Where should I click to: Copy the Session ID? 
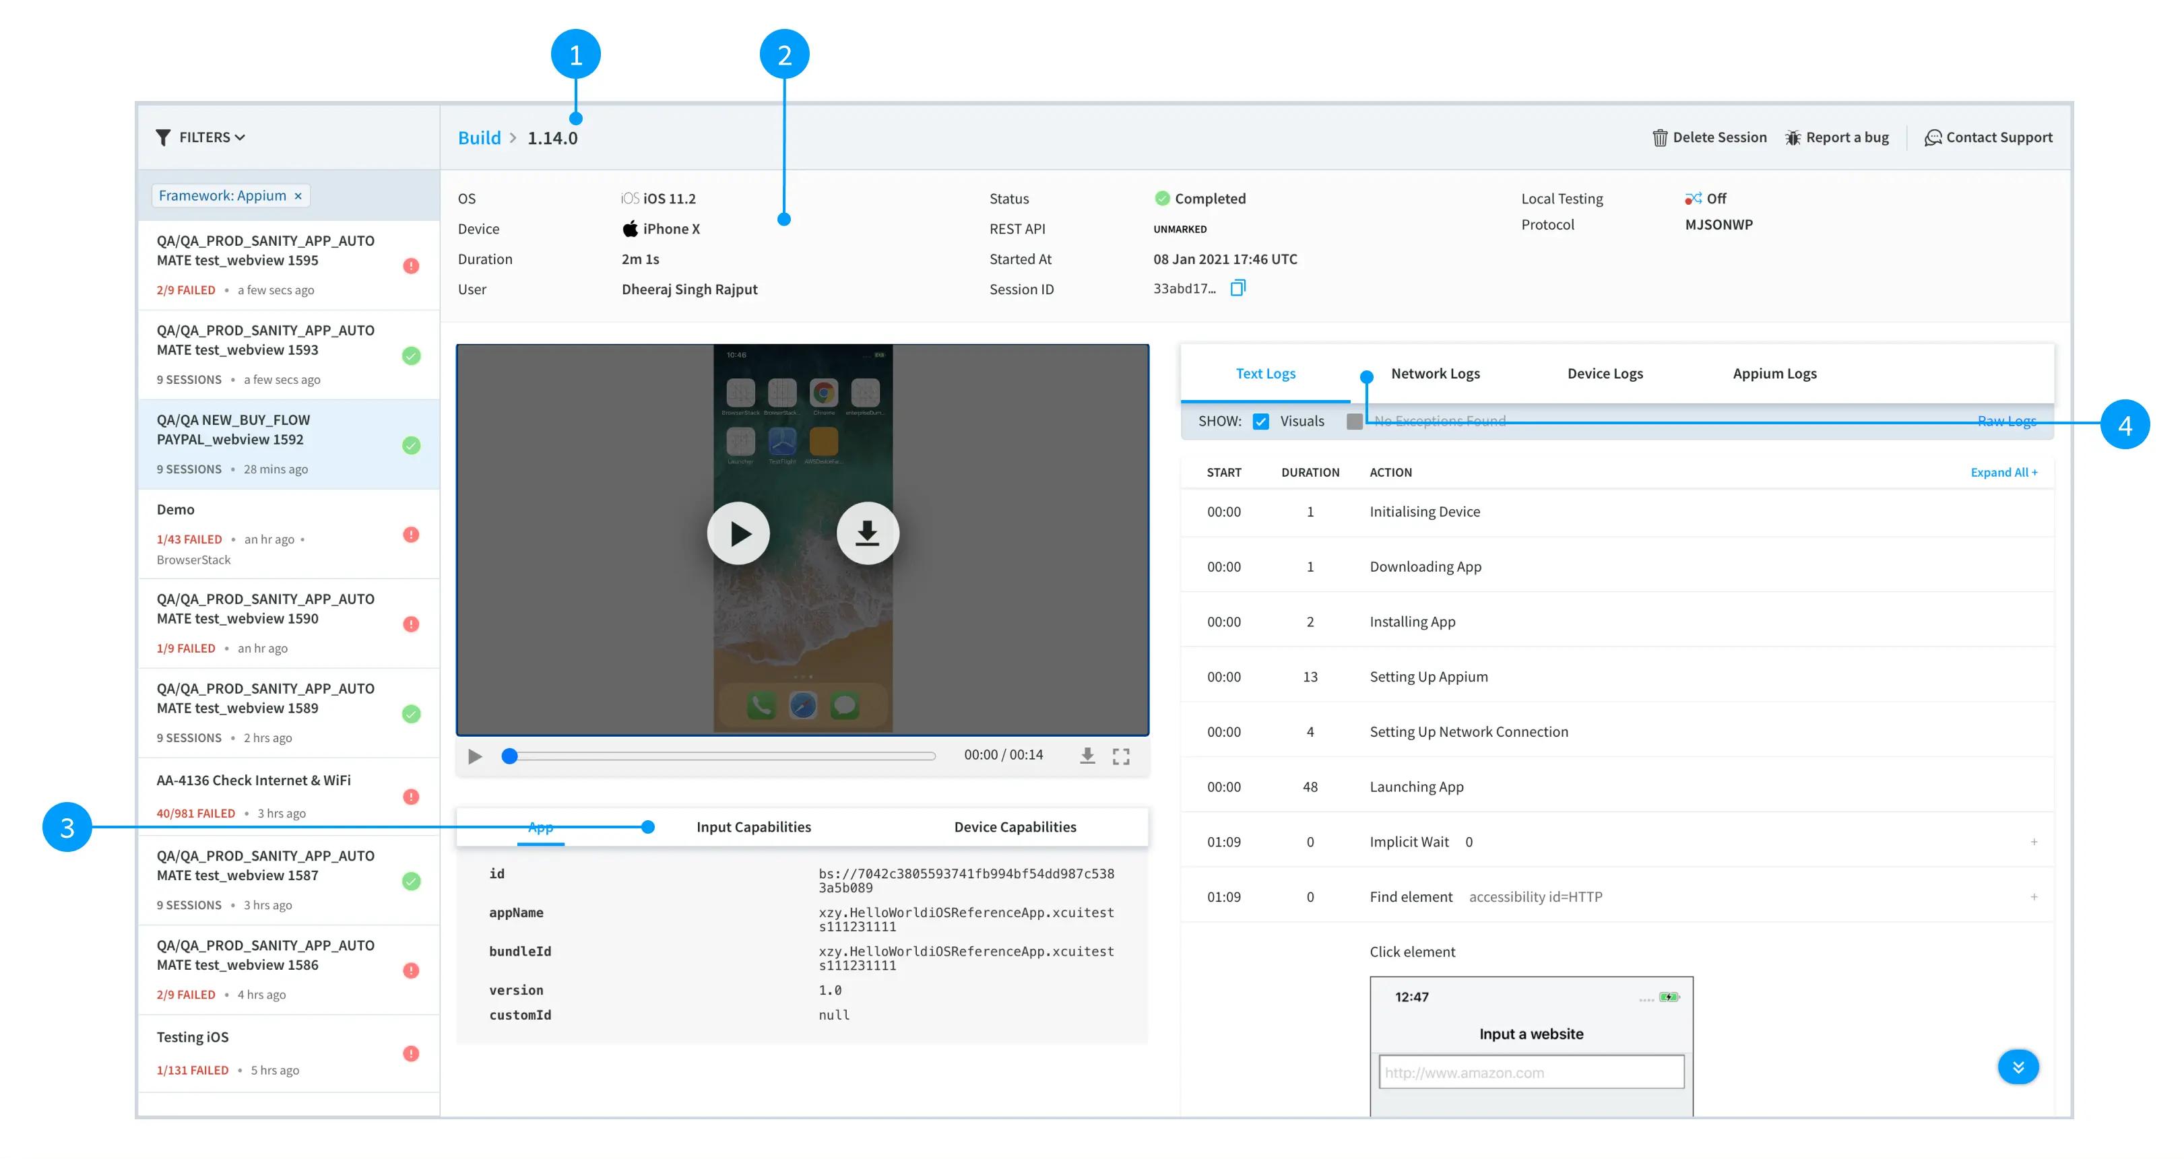coord(1239,288)
